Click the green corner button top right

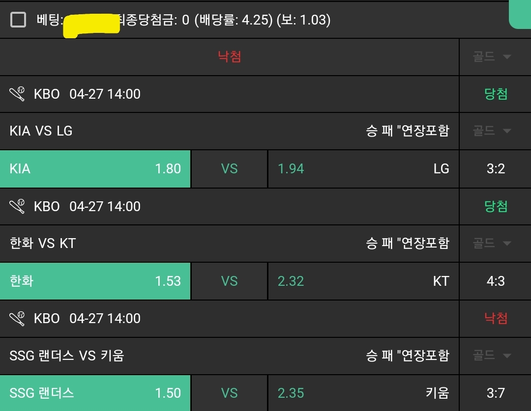(x=520, y=14)
